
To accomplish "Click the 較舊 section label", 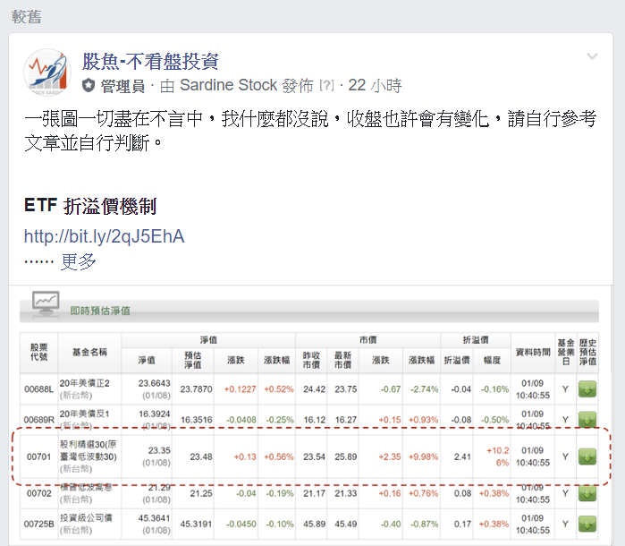I will click(26, 17).
